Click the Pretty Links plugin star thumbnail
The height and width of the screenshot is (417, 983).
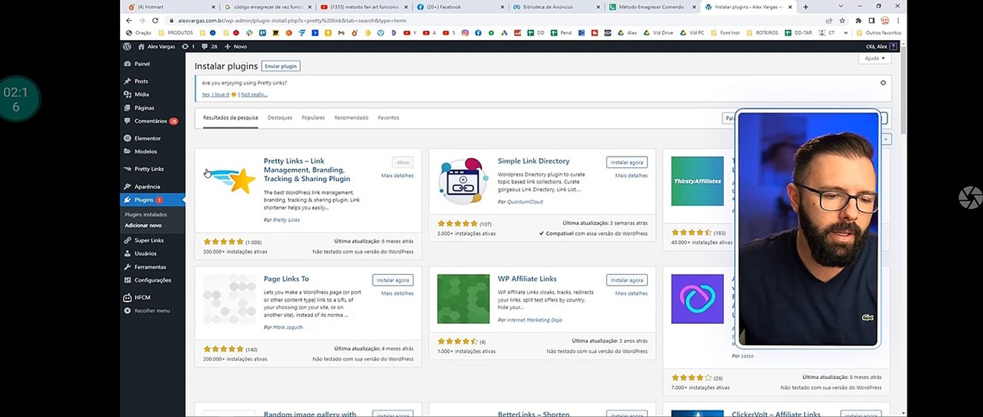[x=230, y=181]
